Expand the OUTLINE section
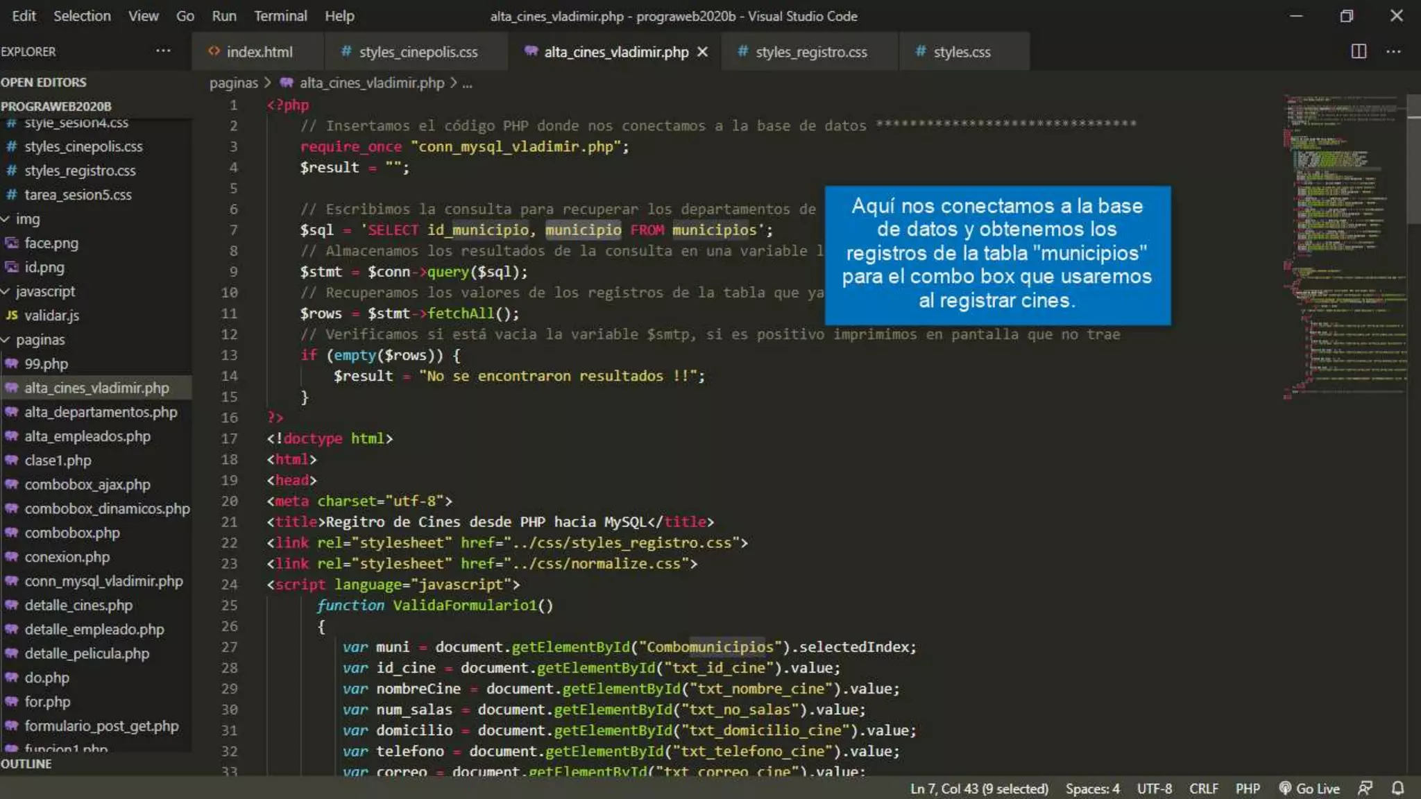 pyautogui.click(x=26, y=764)
